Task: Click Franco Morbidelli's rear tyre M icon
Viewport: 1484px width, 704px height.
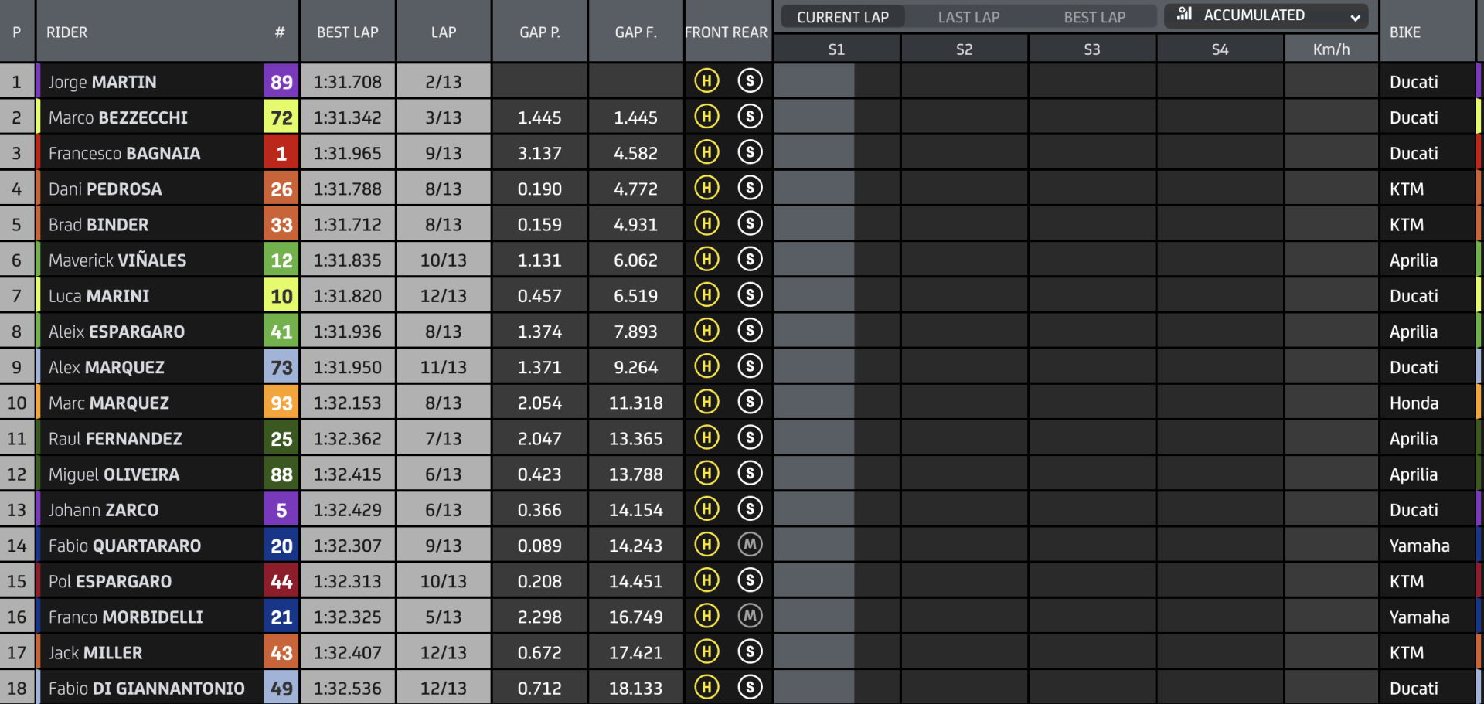Action: (x=750, y=616)
